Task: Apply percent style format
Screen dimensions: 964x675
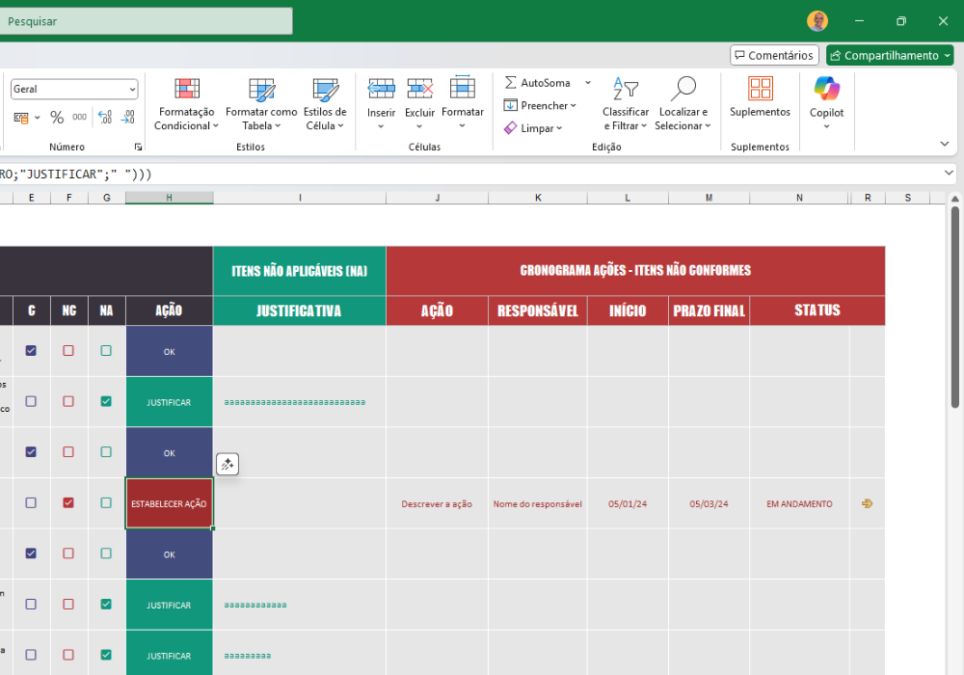Action: (x=57, y=118)
